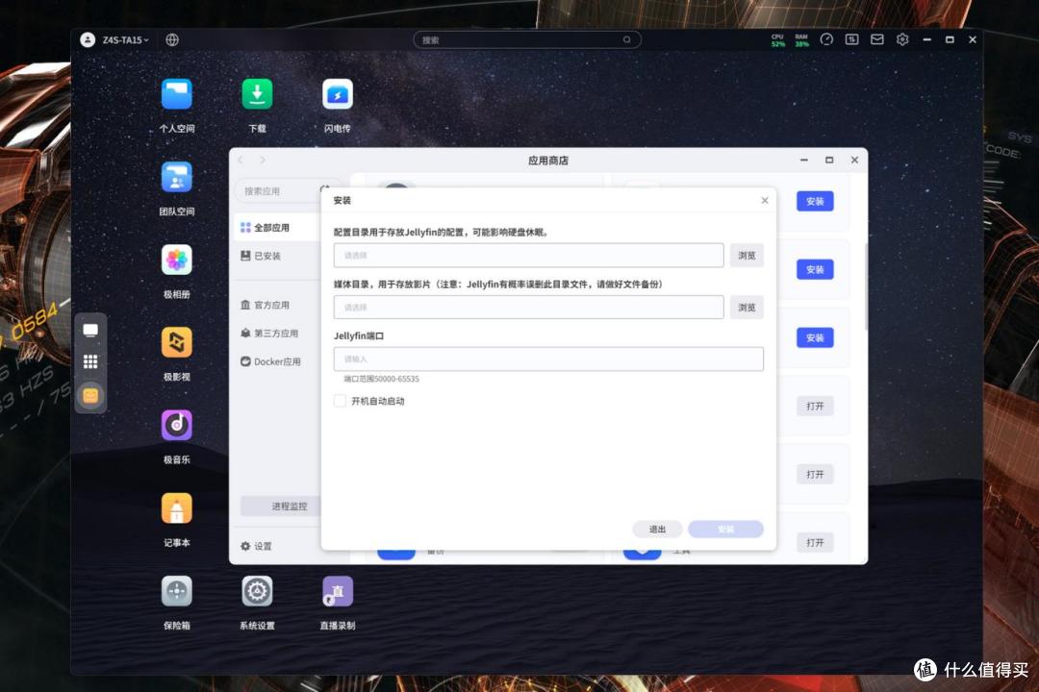The width and height of the screenshot is (1039, 692).
Task: Show desktop view in side dock
Action: coord(90,330)
